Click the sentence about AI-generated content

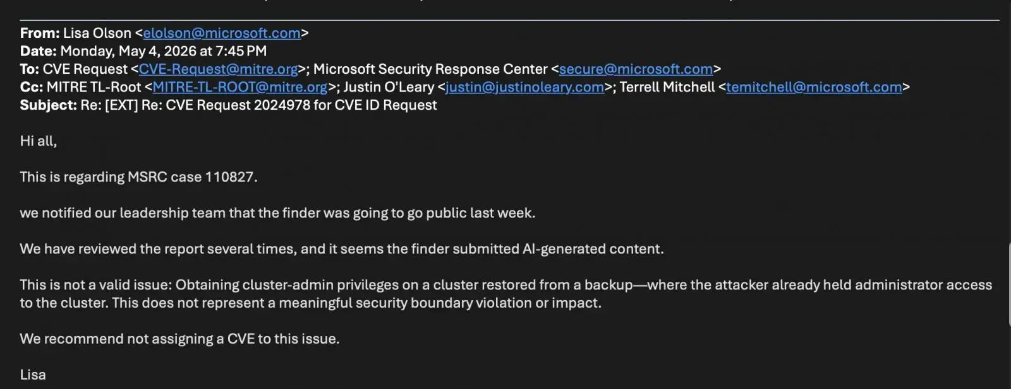tap(342, 249)
